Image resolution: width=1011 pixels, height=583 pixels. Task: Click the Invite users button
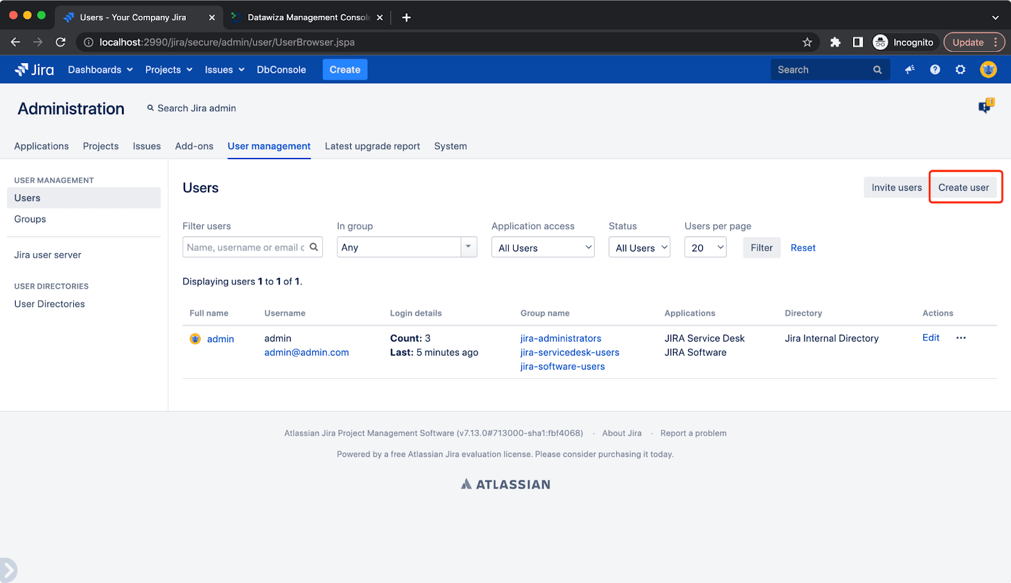(897, 188)
